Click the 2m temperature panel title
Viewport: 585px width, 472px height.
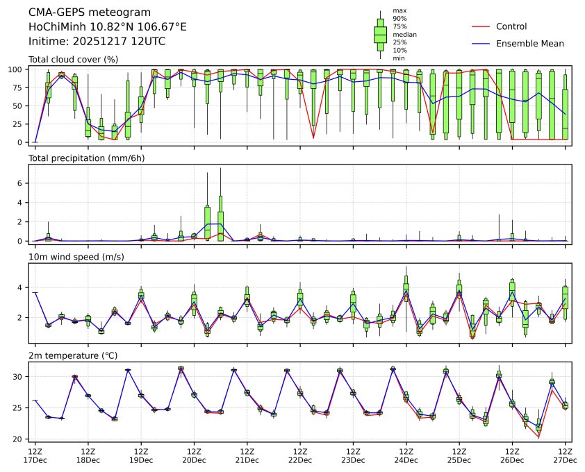(x=73, y=355)
